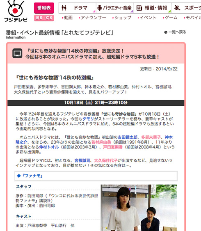Screen dimensions: 201x231
Task: Click the 更新日：2014/9/22 date text
Action: (x=159, y=69)
